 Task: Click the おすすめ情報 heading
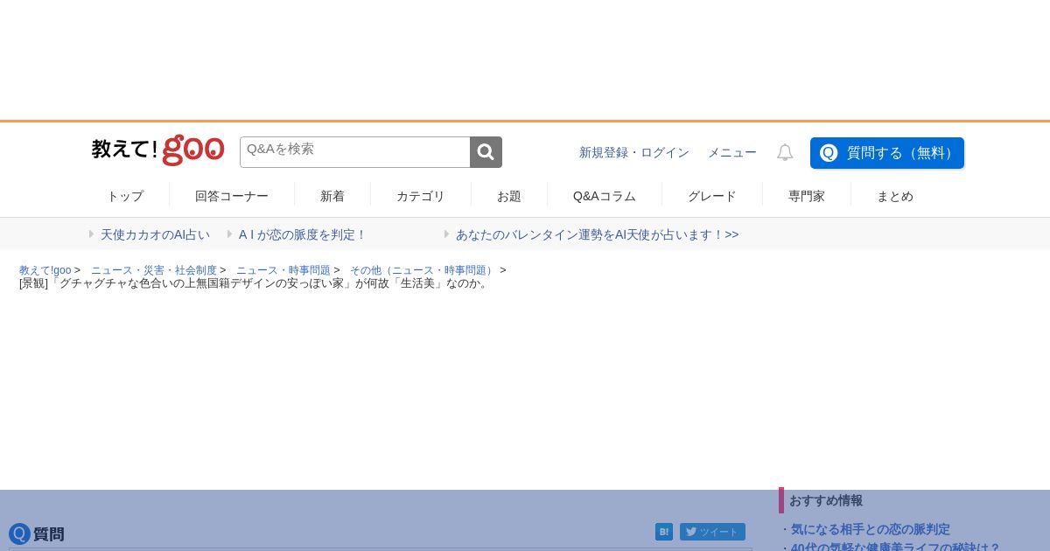point(826,500)
